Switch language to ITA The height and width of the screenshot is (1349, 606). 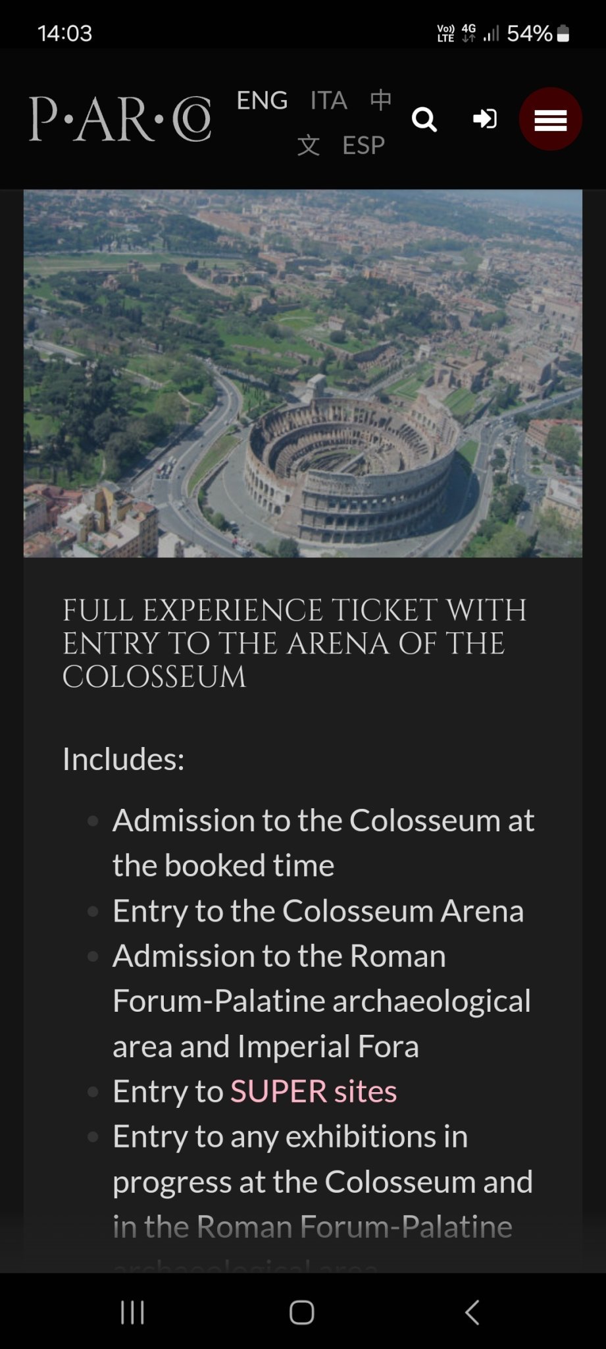pyautogui.click(x=328, y=100)
